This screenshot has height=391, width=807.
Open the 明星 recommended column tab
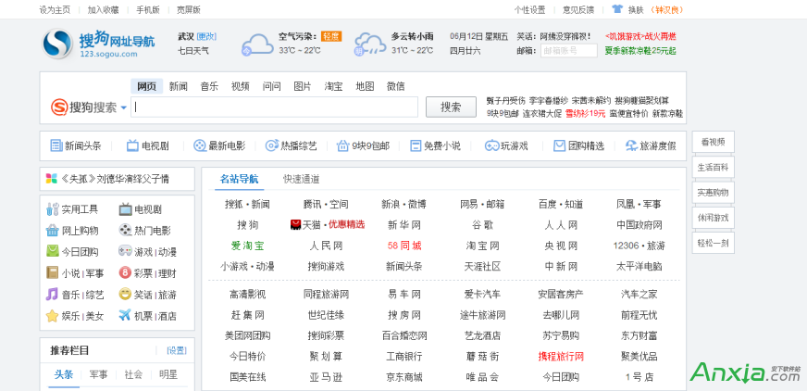click(168, 374)
